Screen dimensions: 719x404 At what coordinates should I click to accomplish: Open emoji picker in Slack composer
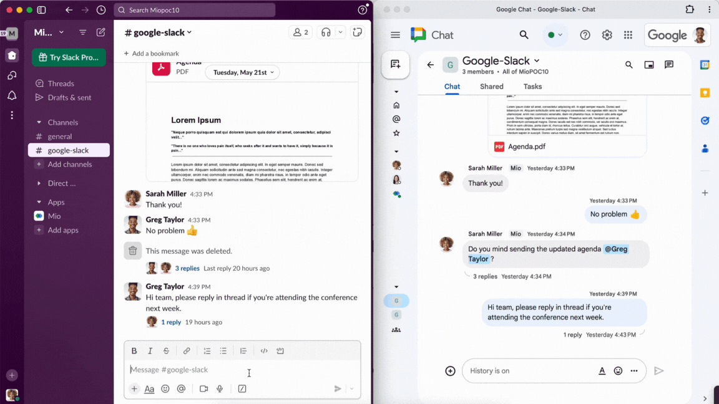(165, 389)
